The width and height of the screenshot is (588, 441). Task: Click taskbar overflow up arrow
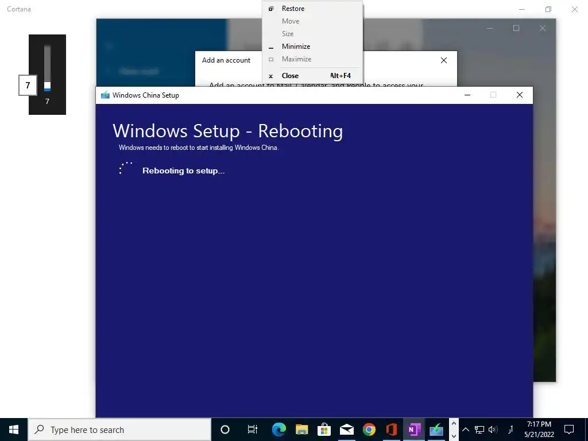(454, 423)
